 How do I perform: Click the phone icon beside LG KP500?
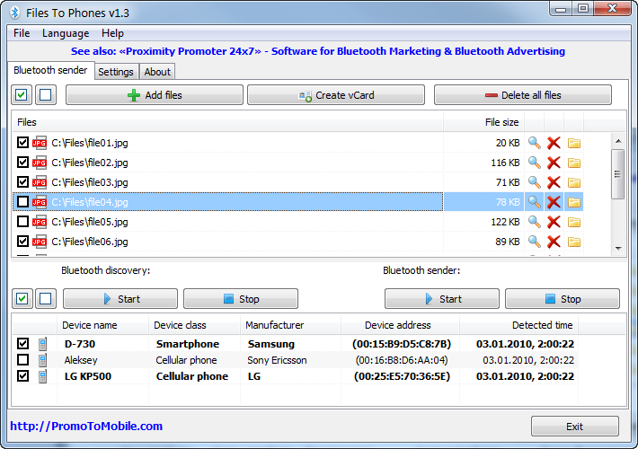click(x=42, y=376)
